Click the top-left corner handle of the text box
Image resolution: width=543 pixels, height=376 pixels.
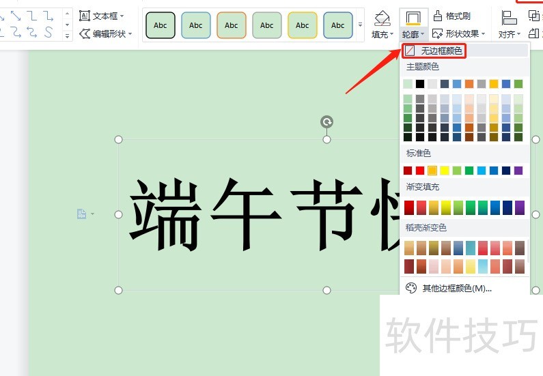tap(118, 139)
